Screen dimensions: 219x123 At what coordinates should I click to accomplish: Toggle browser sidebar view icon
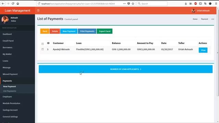pyautogui.click(x=201, y=4)
